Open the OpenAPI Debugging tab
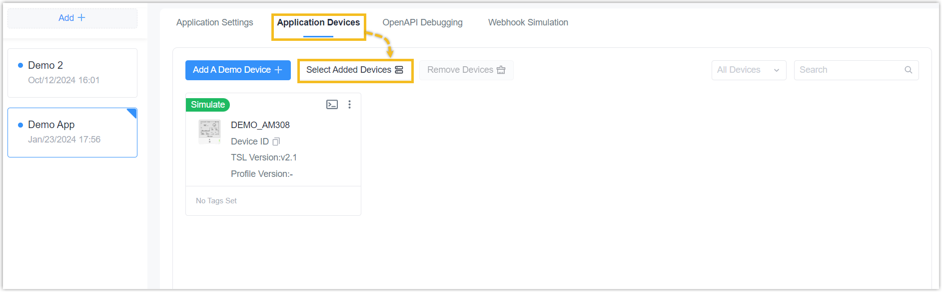Viewport: 942px width, 292px height. [x=422, y=22]
